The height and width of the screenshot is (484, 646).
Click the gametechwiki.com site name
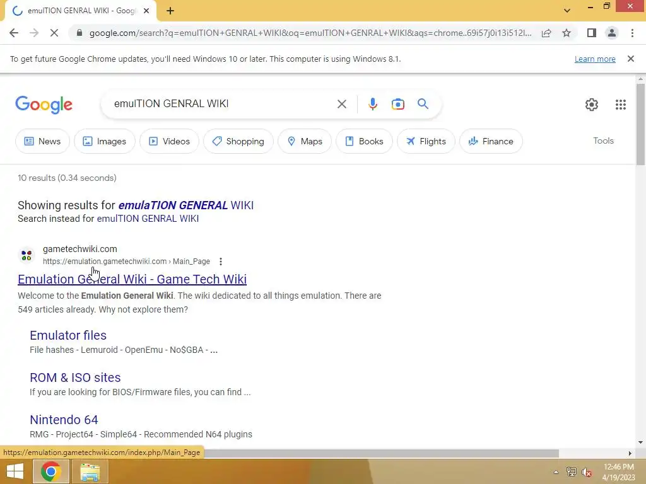80,249
